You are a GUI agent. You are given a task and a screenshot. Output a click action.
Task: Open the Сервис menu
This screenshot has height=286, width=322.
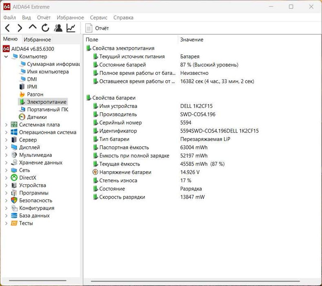(99, 18)
